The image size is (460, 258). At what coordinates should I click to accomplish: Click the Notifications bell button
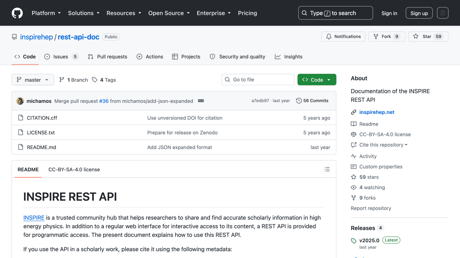(x=343, y=36)
